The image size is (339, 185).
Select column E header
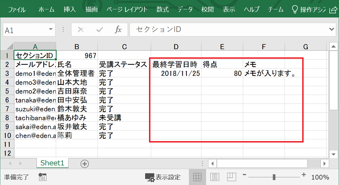point(222,47)
